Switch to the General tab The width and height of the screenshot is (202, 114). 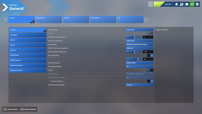tap(21, 19)
